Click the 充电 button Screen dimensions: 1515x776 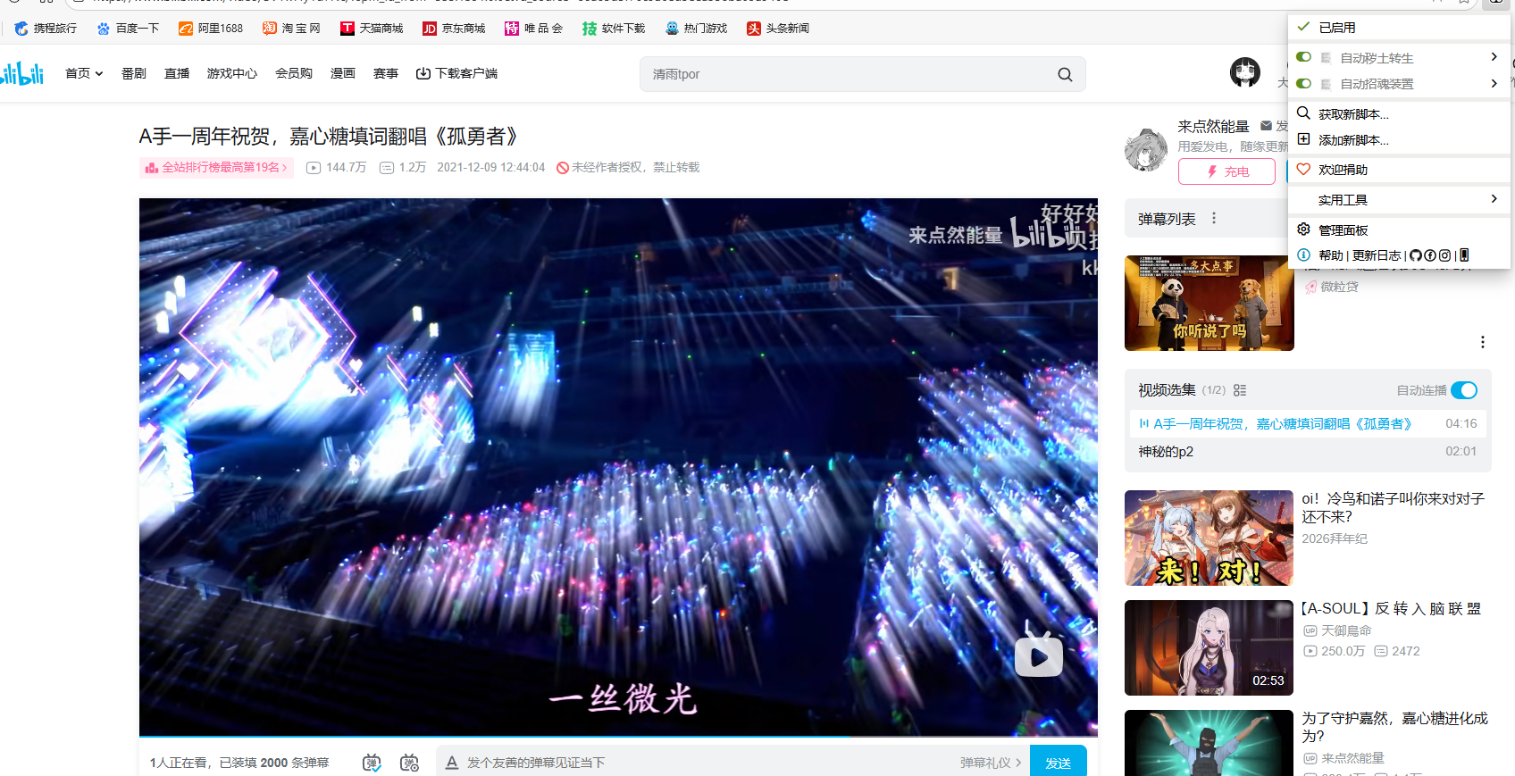(1226, 171)
